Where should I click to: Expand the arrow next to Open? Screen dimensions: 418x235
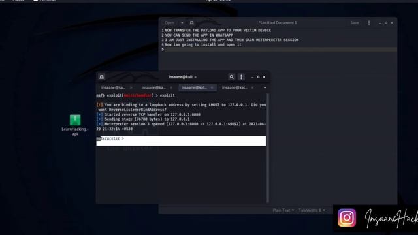tap(182, 23)
